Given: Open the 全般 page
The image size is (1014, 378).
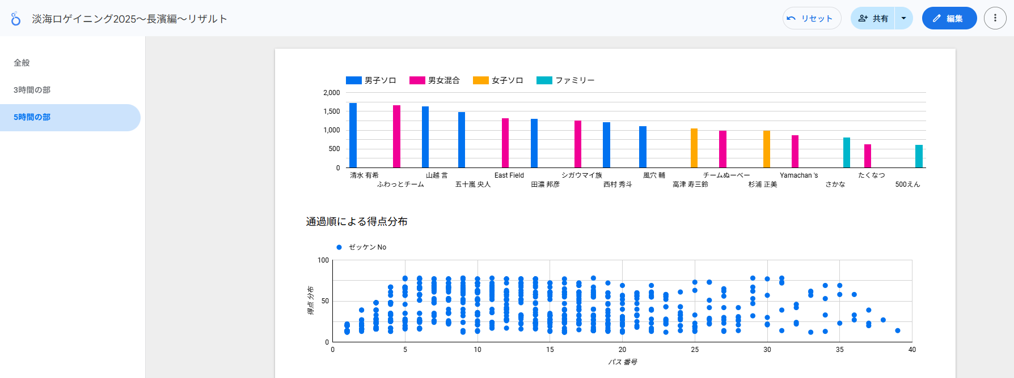Looking at the screenshot, I should (22, 63).
